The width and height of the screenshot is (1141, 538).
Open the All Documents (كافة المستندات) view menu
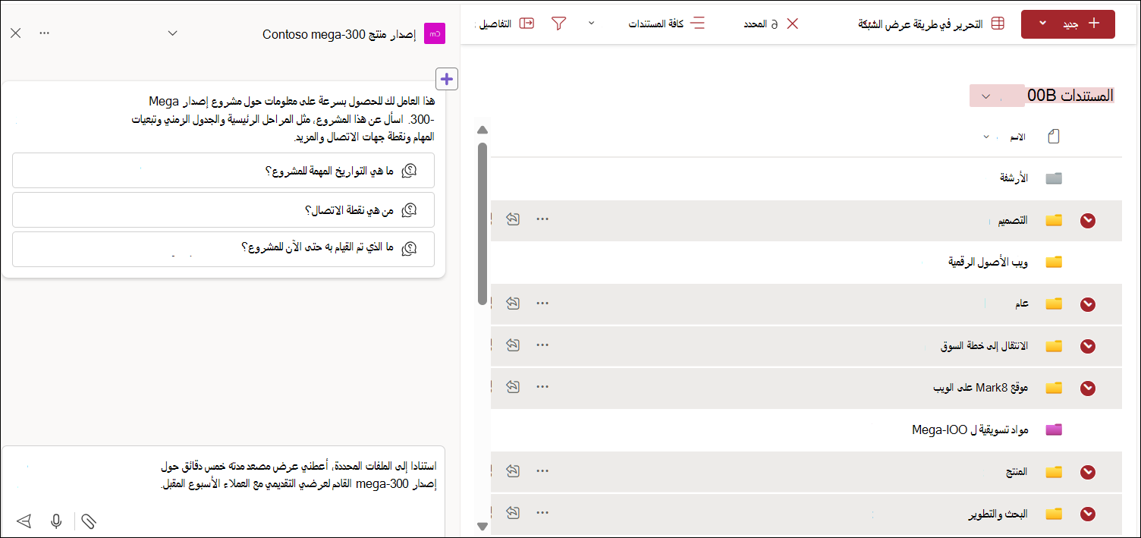667,24
